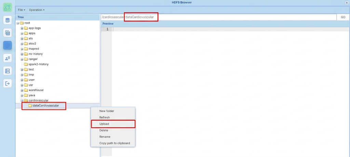Select the mapred folder icon
The height and width of the screenshot is (157, 350).
[26, 48]
